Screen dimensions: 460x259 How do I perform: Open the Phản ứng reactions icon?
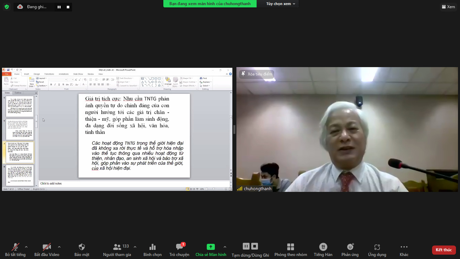350,247
